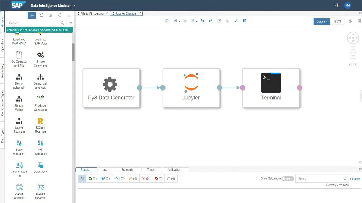The height and width of the screenshot is (203, 362).
Task: Click the stop graph execution icon
Action: click(x=185, y=21)
